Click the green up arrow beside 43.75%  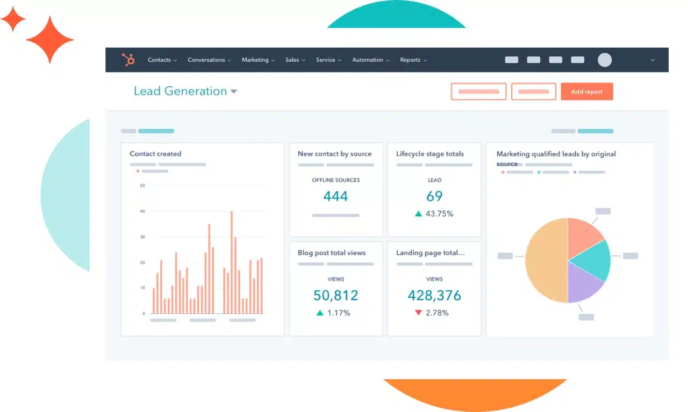pyautogui.click(x=418, y=214)
